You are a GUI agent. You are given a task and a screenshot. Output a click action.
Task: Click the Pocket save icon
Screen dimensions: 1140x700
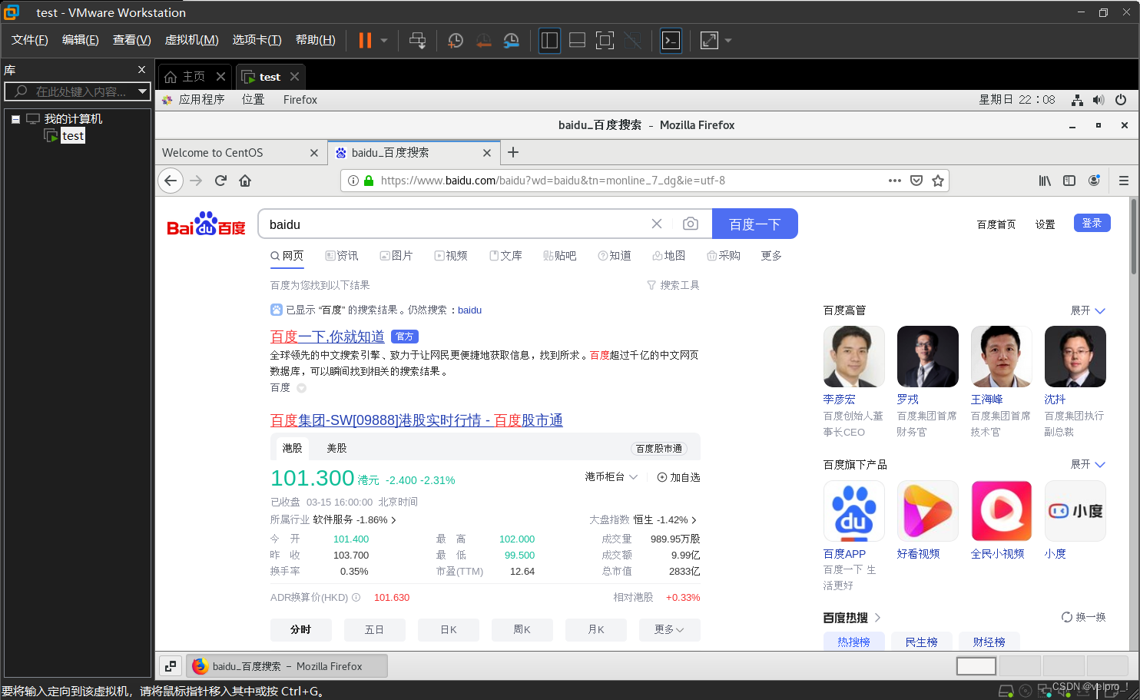pos(916,181)
